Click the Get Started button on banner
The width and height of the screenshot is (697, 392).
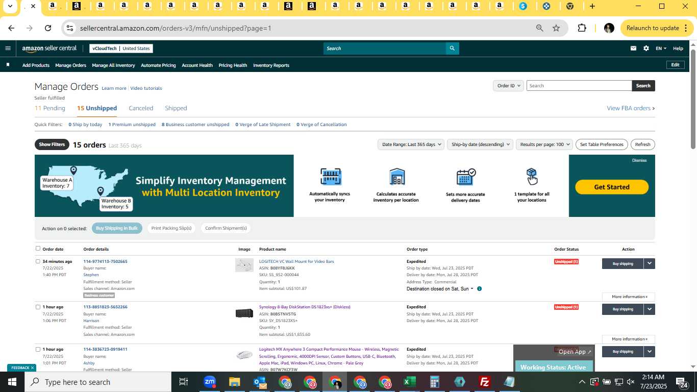[612, 187]
